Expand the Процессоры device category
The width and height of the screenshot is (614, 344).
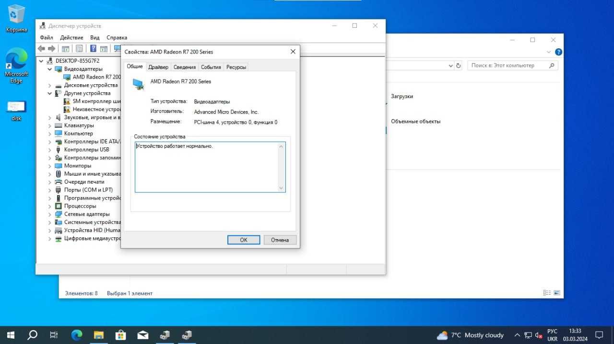[x=50, y=206]
